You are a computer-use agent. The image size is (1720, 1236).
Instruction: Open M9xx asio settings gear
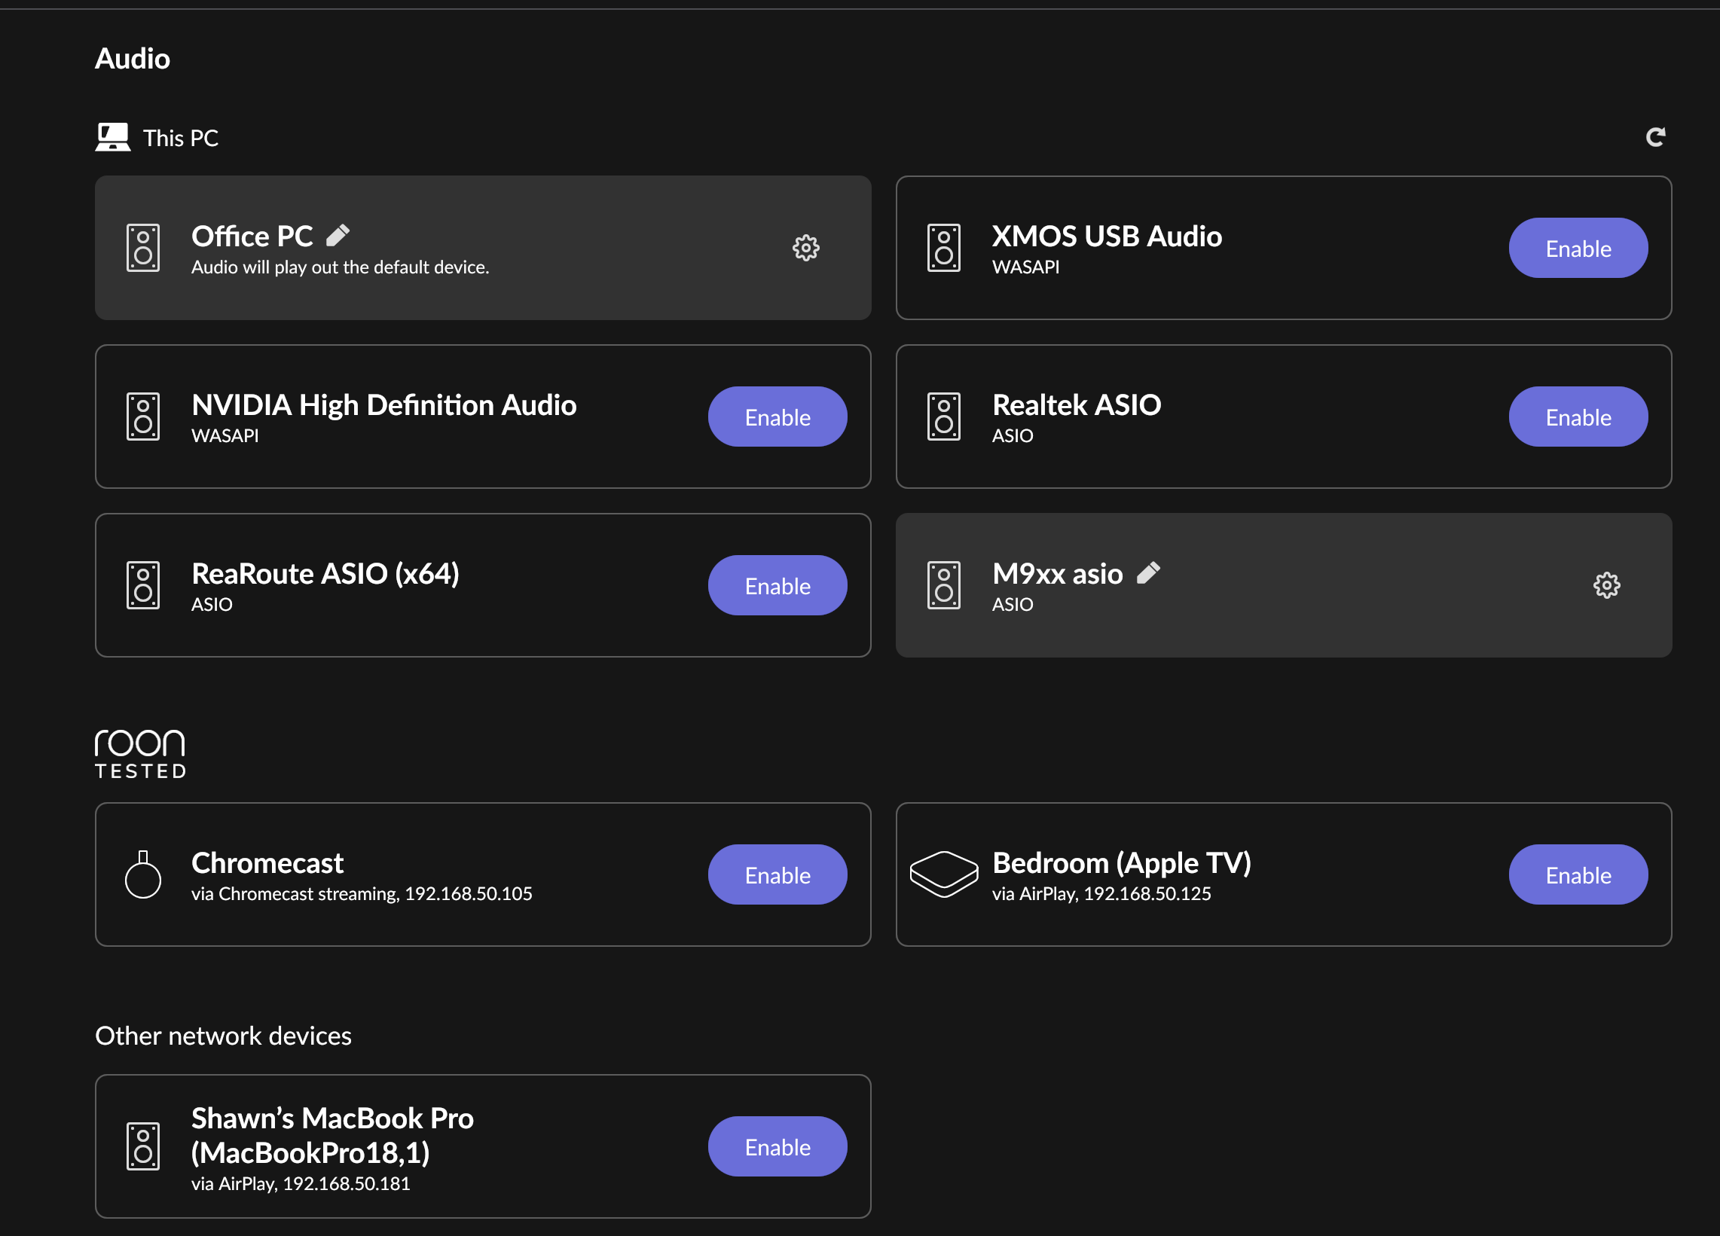pos(1606,585)
